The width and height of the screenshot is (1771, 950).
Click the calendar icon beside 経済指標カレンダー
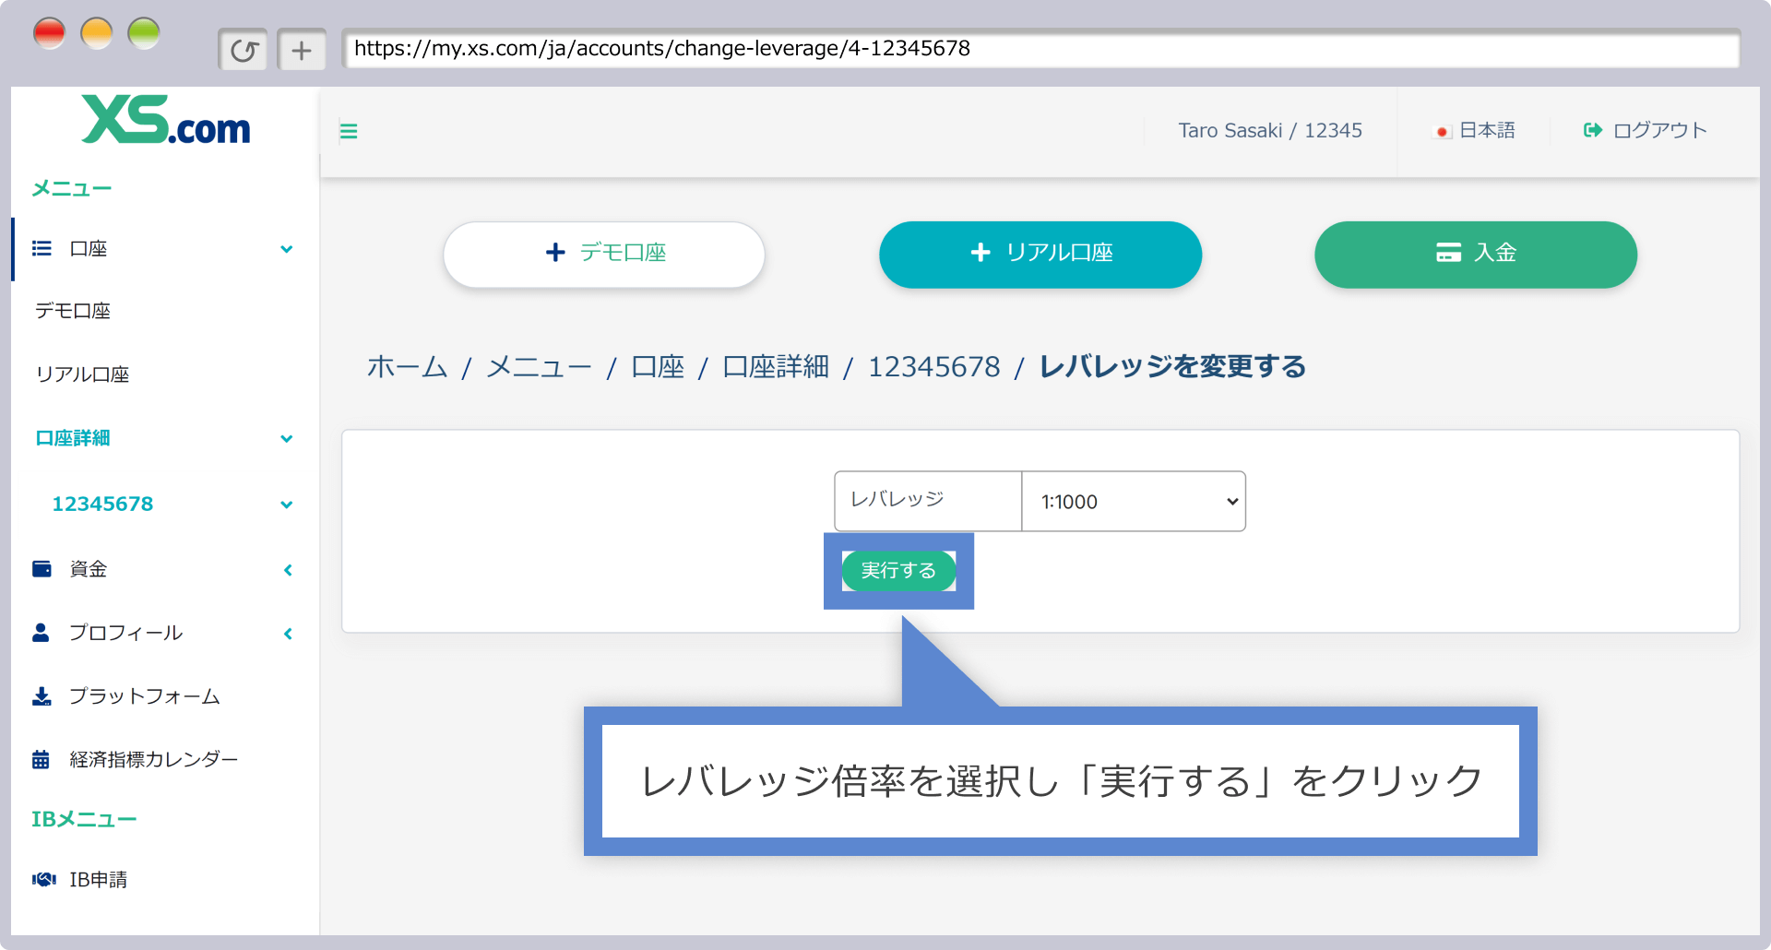point(41,759)
